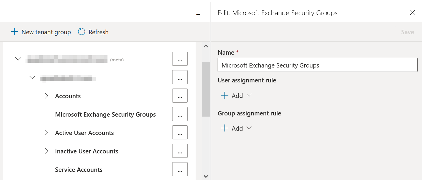Click plus icon under User assignment rule
The height and width of the screenshot is (180, 422).
coord(225,96)
